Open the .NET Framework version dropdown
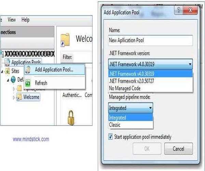 tap(150, 64)
